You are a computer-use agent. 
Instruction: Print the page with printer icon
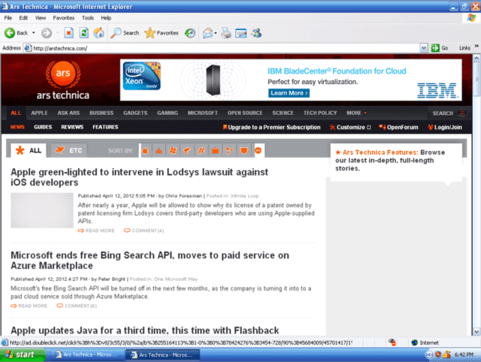click(226, 33)
